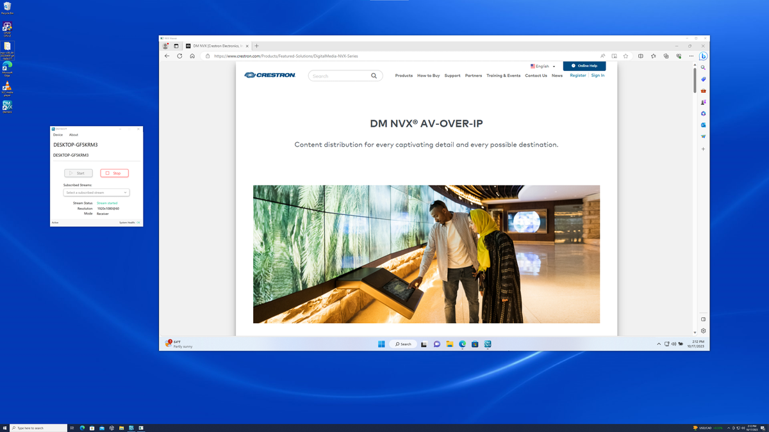Image resolution: width=769 pixels, height=432 pixels.
Task: Open the weather widget showing Partly sunny
Action: point(179,344)
